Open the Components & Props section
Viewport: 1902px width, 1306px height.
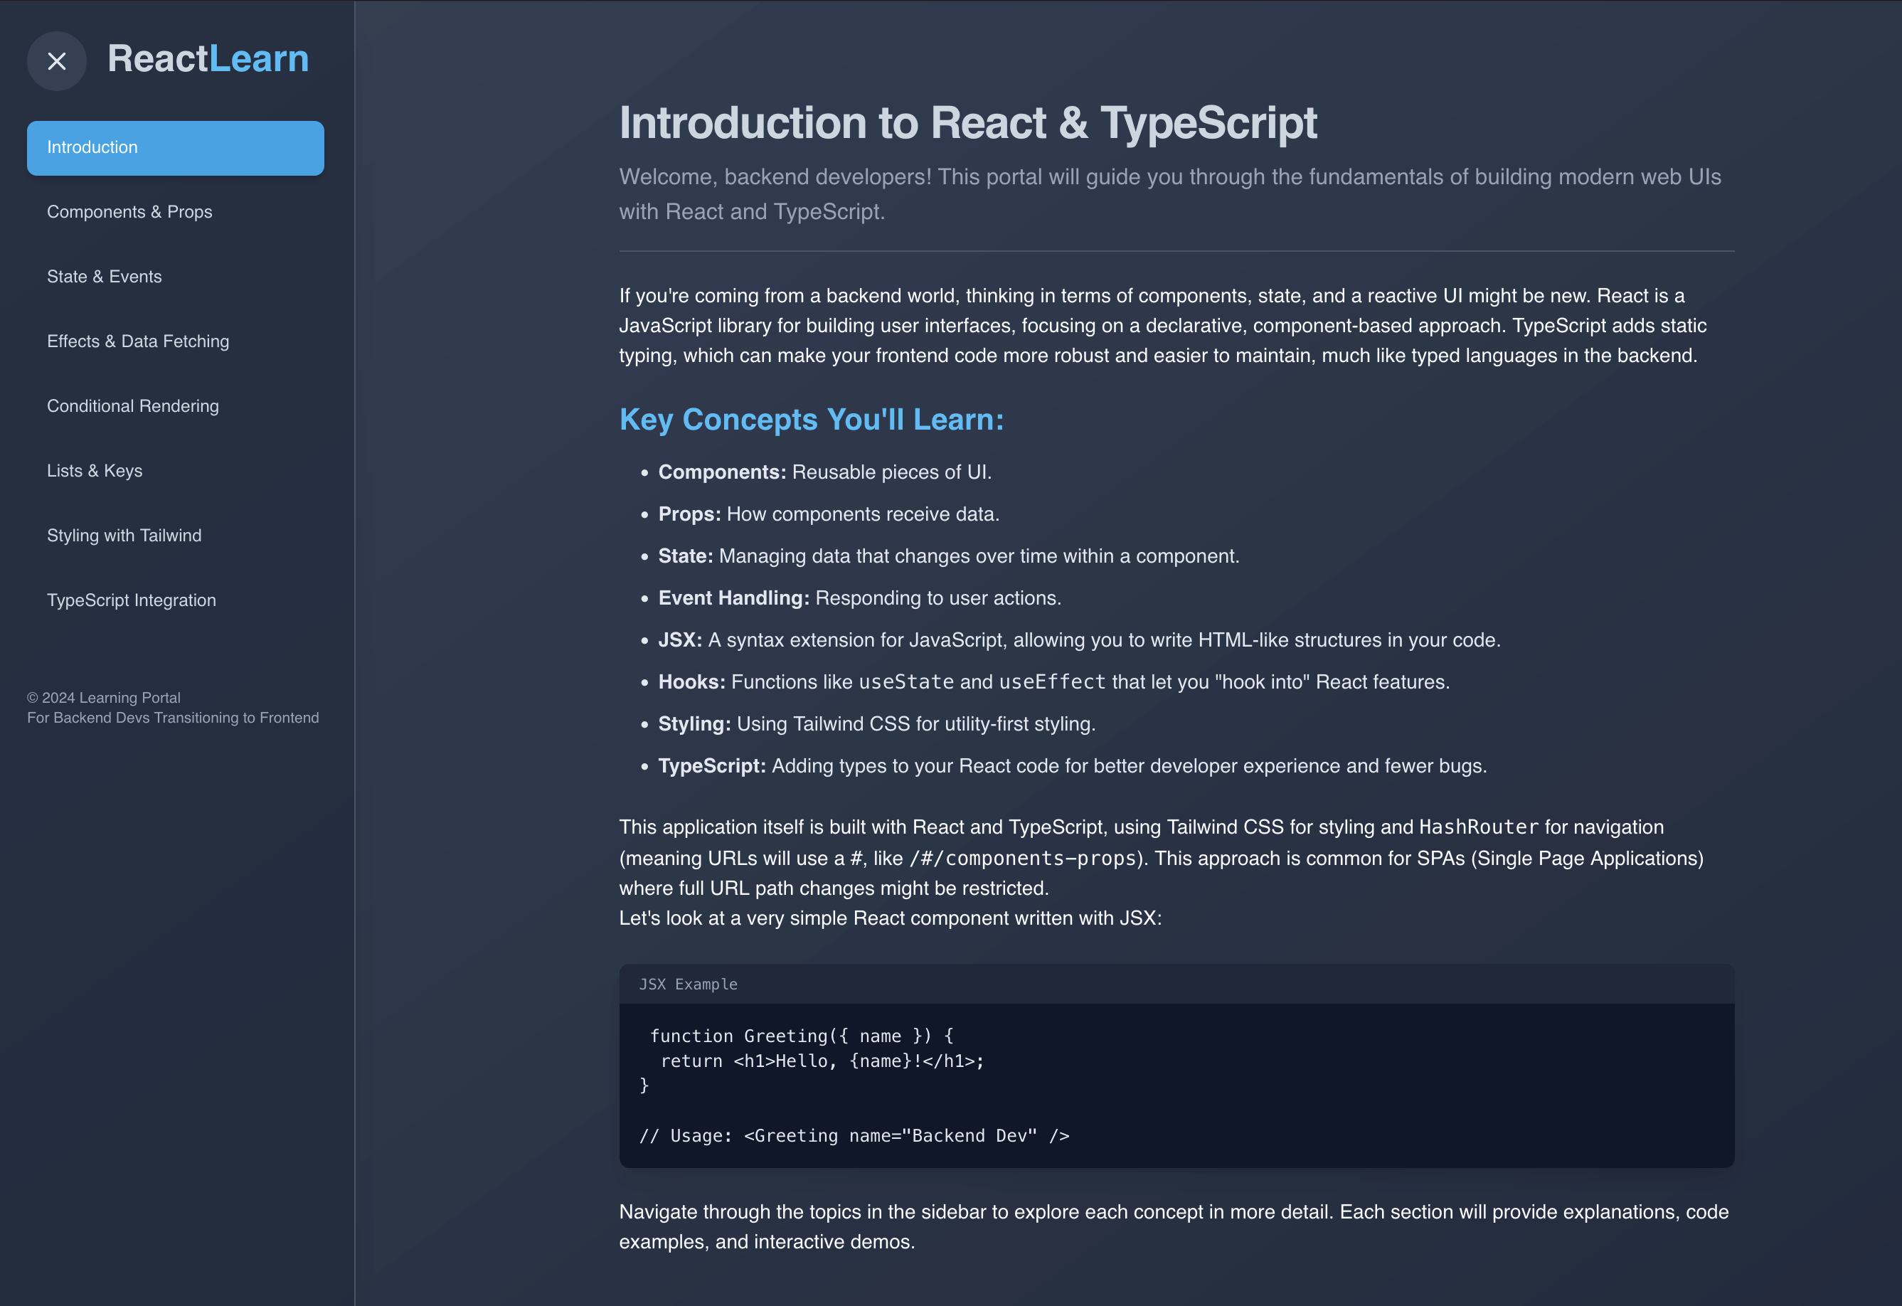click(x=129, y=212)
